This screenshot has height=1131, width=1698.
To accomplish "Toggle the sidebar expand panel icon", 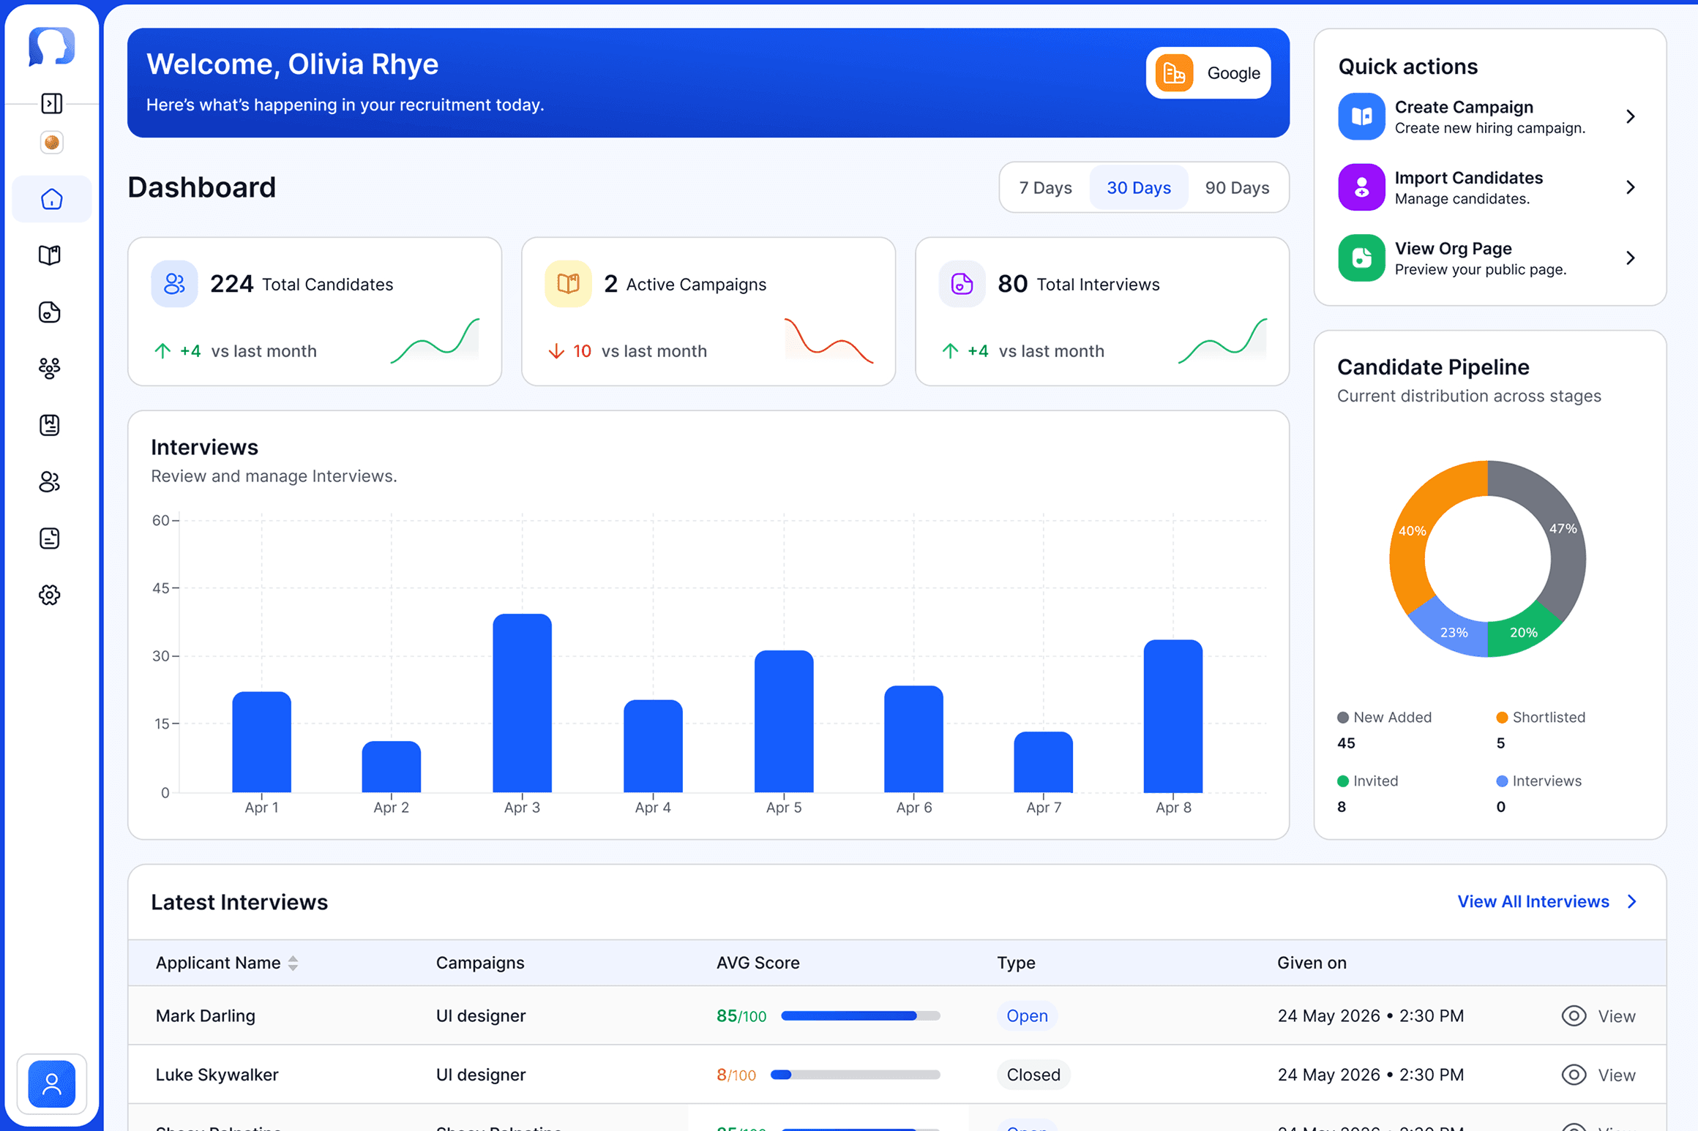I will [x=51, y=103].
